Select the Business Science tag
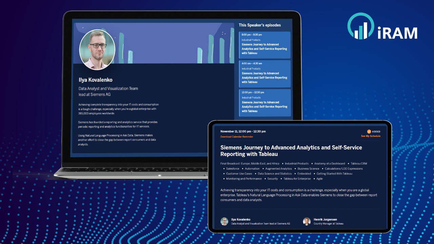 pyautogui.click(x=309, y=169)
